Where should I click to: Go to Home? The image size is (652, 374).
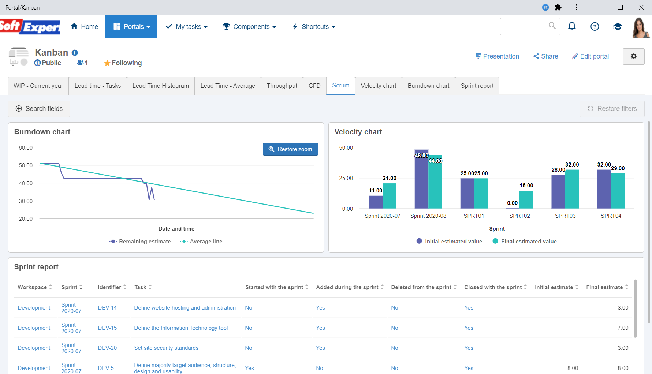(84, 27)
